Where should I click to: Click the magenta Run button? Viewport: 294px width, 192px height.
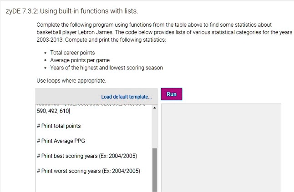(x=172, y=94)
